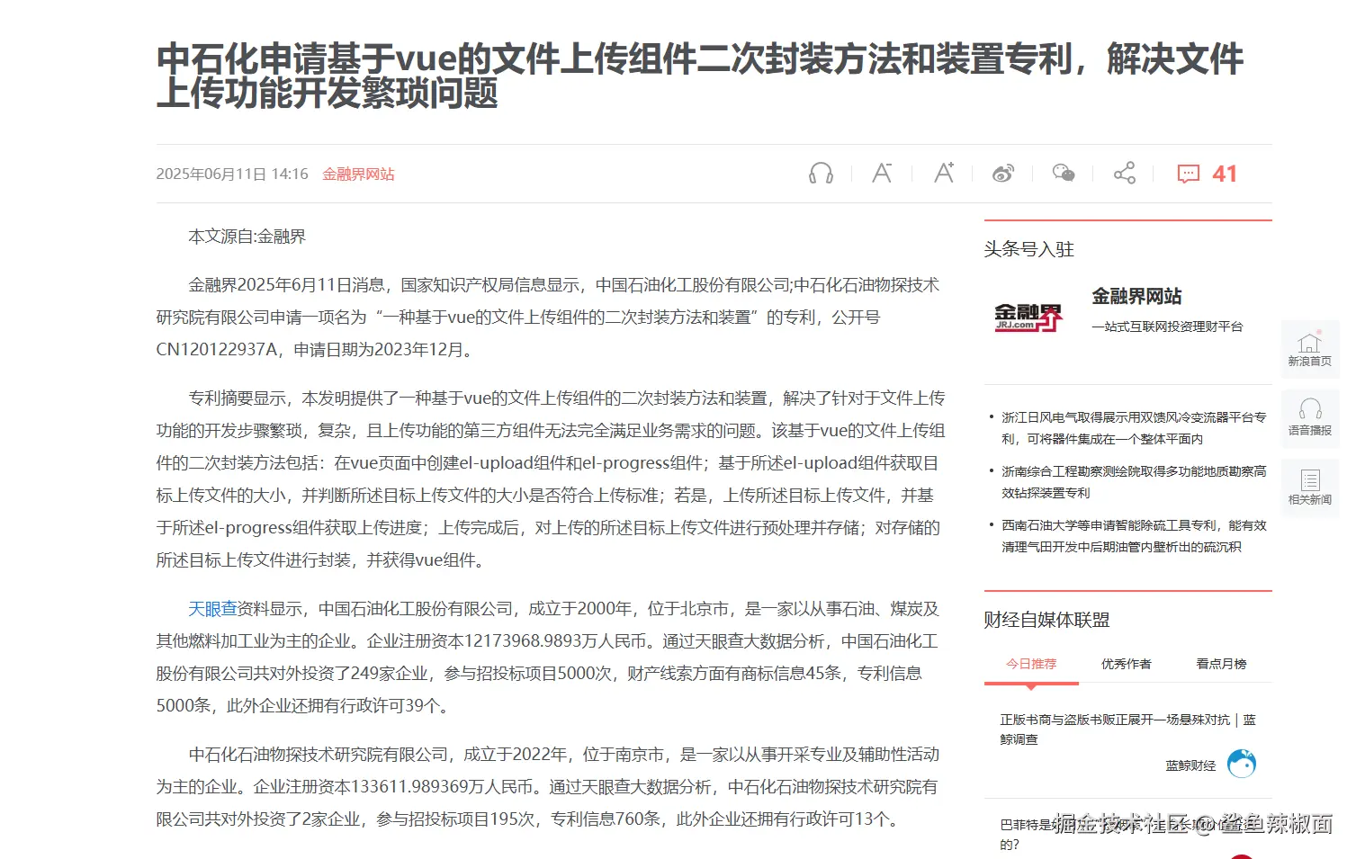The height and width of the screenshot is (859, 1356).
Task: Start 语音播报 from the right sidebar
Action: [1309, 418]
